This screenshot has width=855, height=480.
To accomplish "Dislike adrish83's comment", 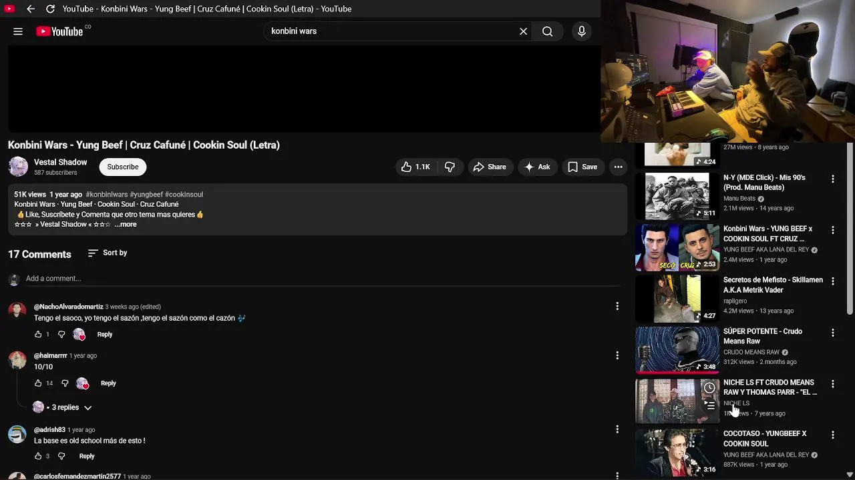I will click(x=61, y=457).
